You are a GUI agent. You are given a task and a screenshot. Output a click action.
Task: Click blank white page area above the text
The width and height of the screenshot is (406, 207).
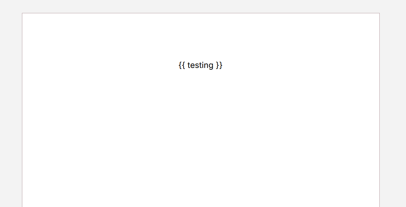[x=200, y=36]
